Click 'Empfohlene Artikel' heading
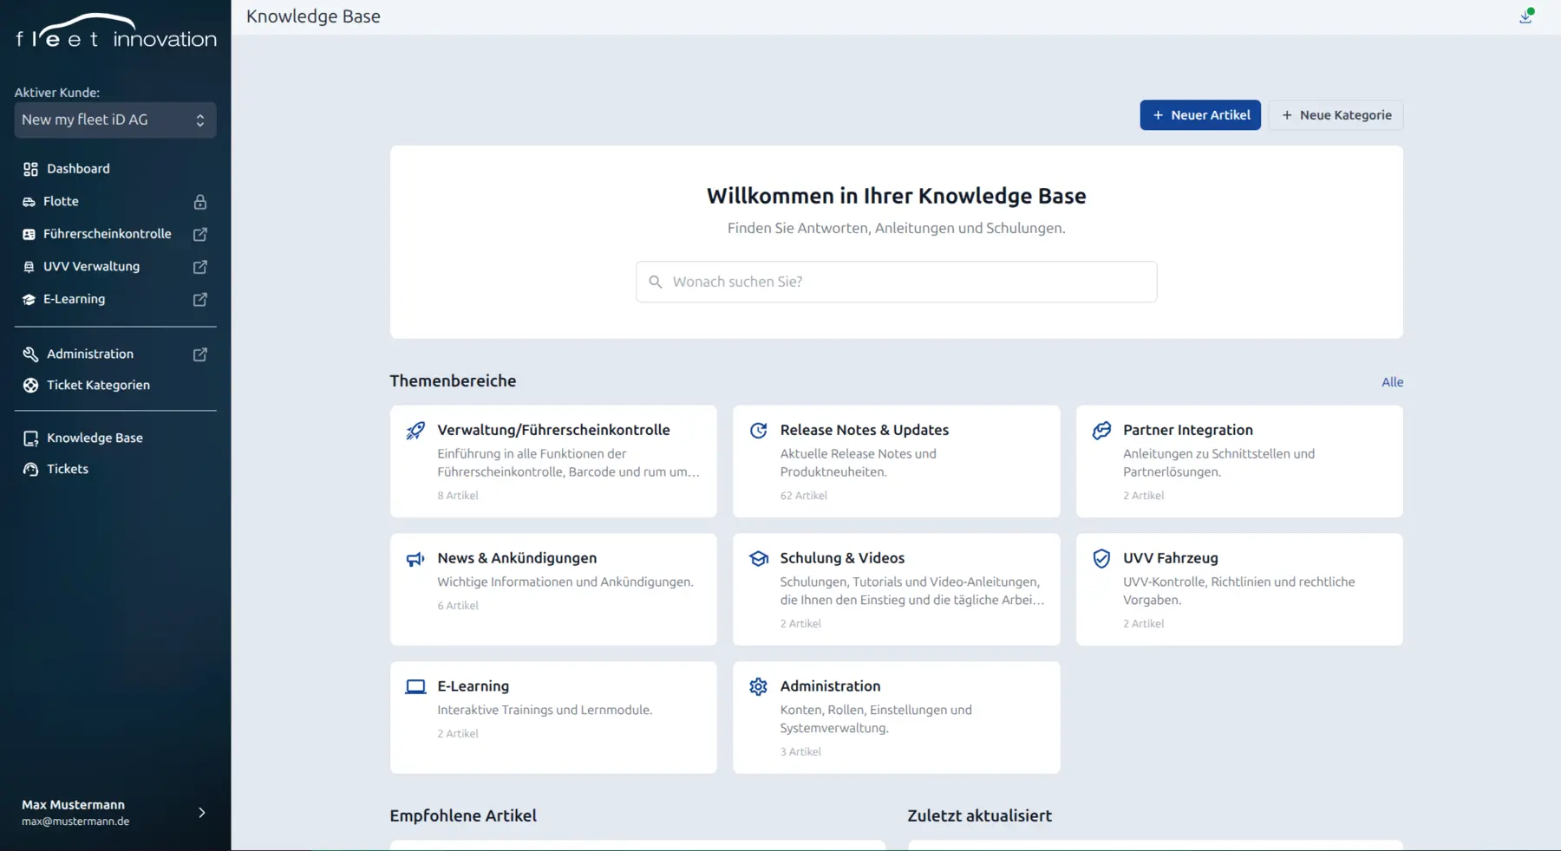This screenshot has width=1561, height=851. tap(463, 815)
